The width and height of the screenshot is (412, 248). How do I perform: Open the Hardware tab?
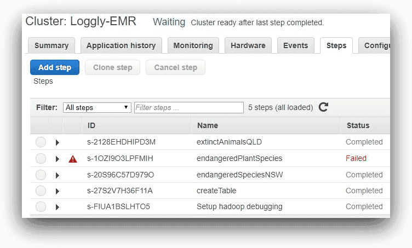pos(248,45)
